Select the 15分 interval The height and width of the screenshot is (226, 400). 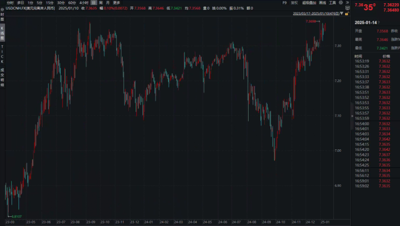(x=50, y=3)
